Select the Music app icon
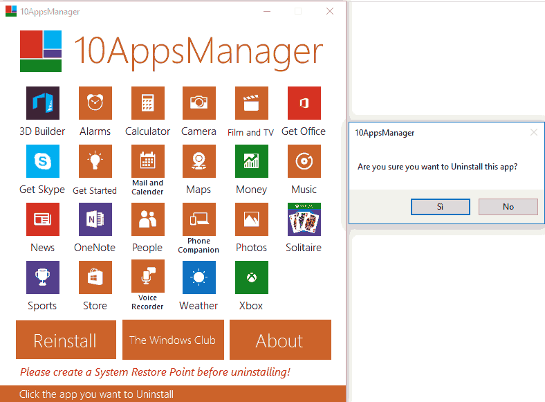 click(x=304, y=161)
